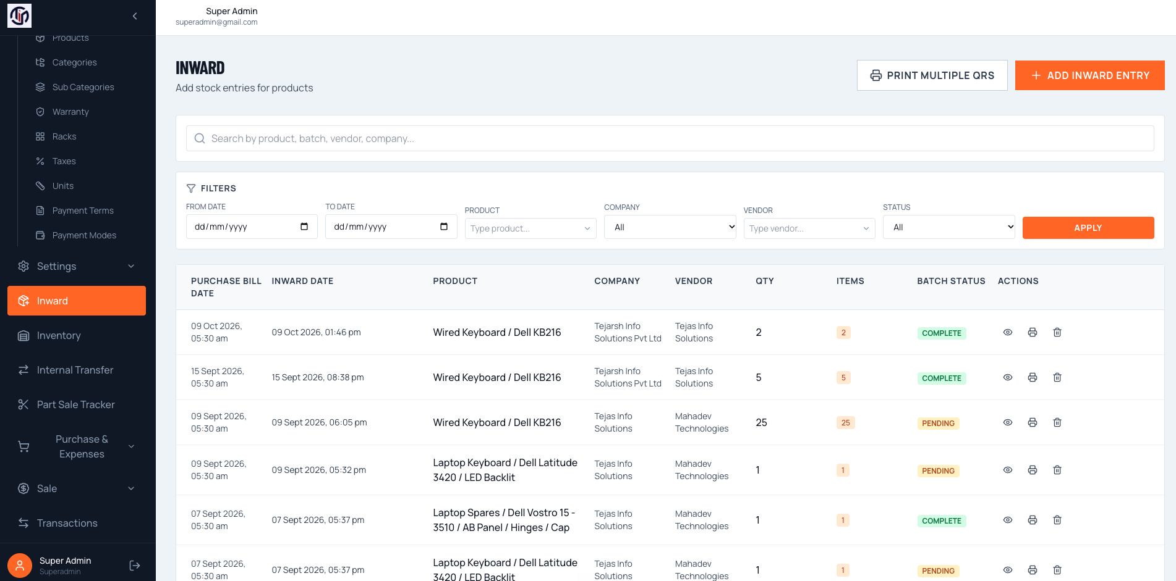Open the Transactions page

click(77, 523)
